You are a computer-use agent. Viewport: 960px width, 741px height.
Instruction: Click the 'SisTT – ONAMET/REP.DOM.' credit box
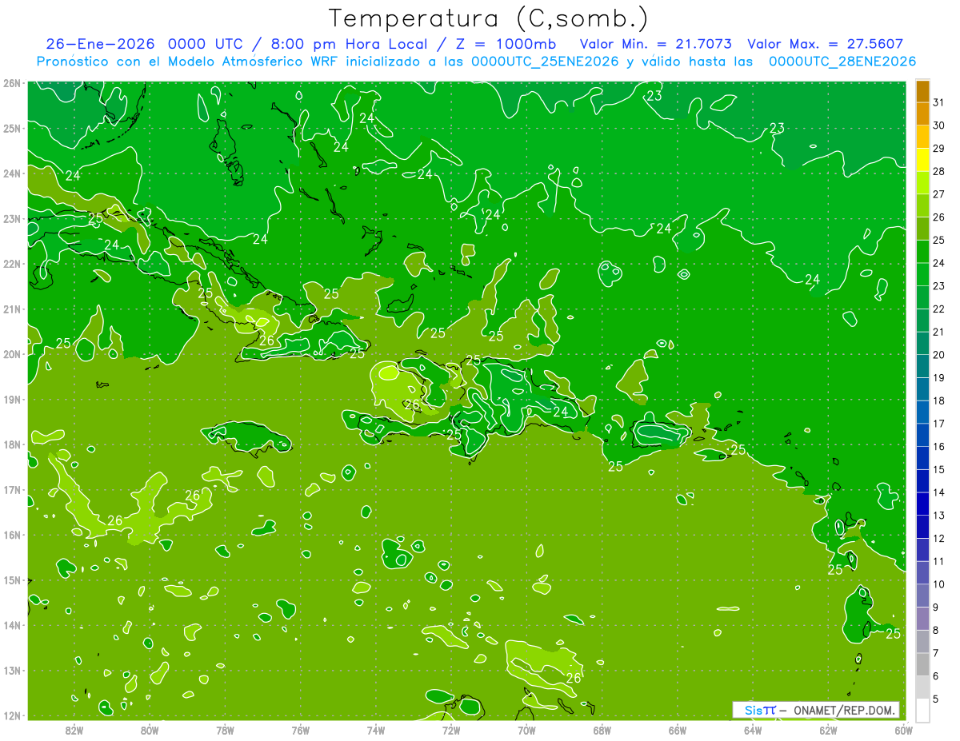816,710
